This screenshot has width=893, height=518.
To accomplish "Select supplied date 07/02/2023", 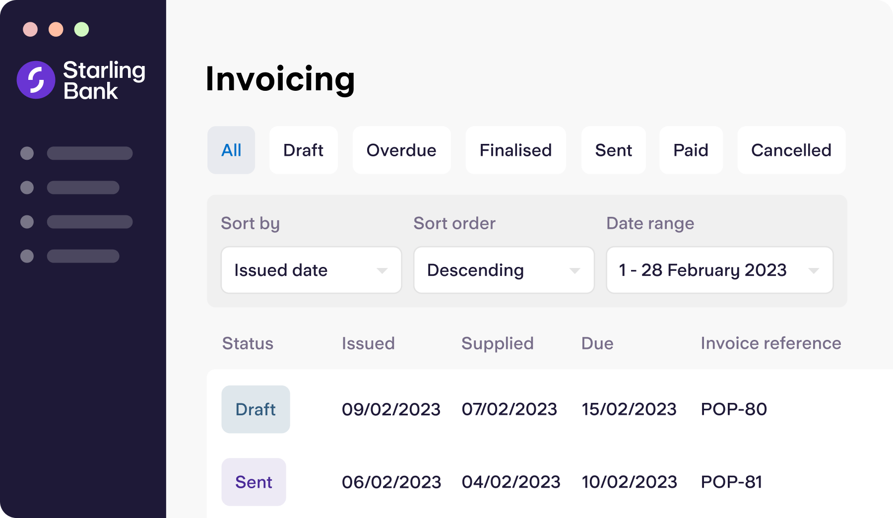I will point(510,409).
